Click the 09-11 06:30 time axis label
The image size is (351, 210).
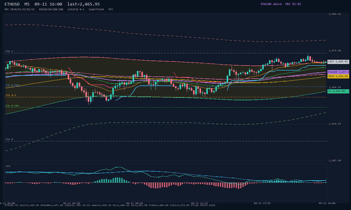tap(72, 203)
